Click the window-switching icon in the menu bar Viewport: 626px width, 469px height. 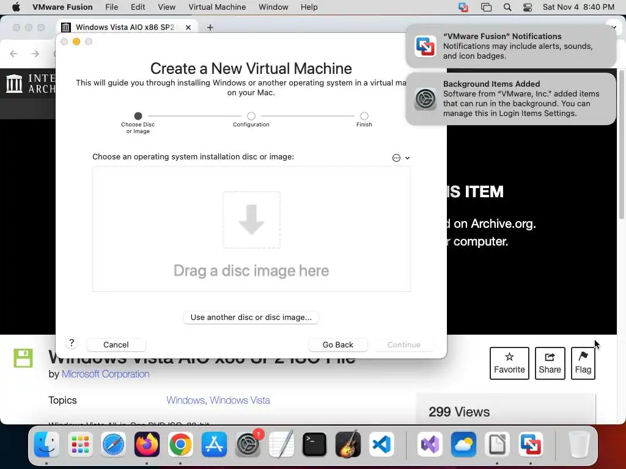pyautogui.click(x=486, y=7)
